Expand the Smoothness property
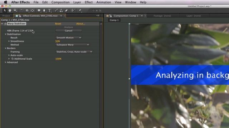229x128 pixels. pos(9,41)
